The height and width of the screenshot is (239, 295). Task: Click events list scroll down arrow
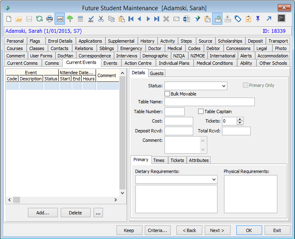[123, 193]
